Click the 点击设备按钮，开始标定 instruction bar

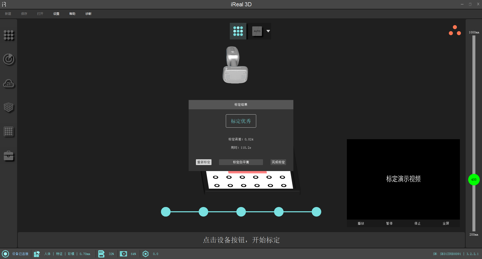click(x=241, y=240)
